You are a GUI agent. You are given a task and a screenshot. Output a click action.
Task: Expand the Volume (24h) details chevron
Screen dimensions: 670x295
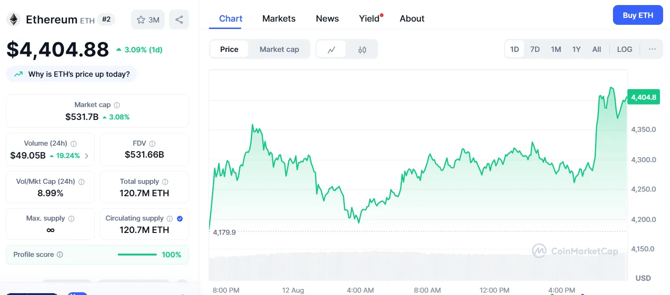[x=86, y=156]
